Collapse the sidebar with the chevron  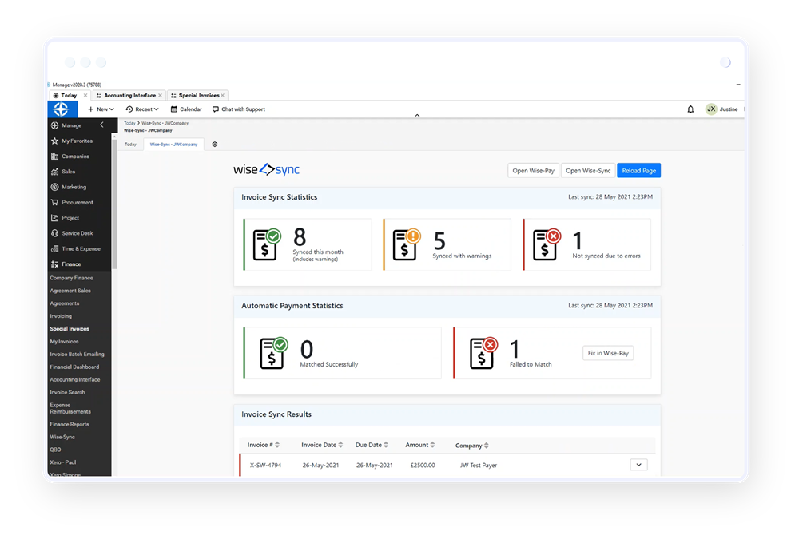click(102, 125)
